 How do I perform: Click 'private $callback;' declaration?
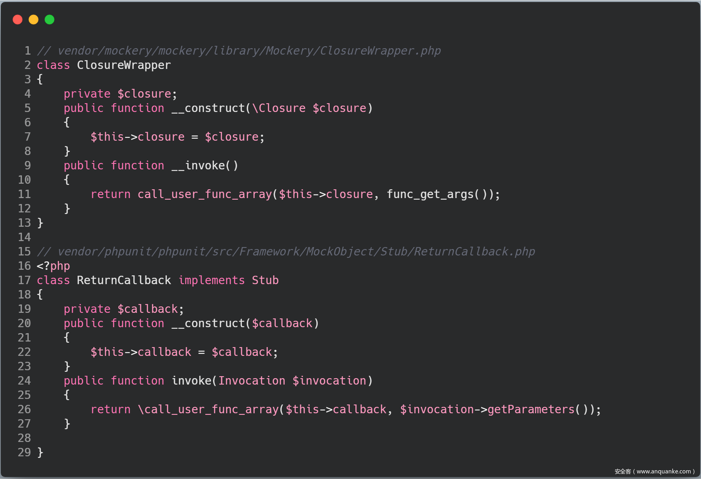[124, 309]
